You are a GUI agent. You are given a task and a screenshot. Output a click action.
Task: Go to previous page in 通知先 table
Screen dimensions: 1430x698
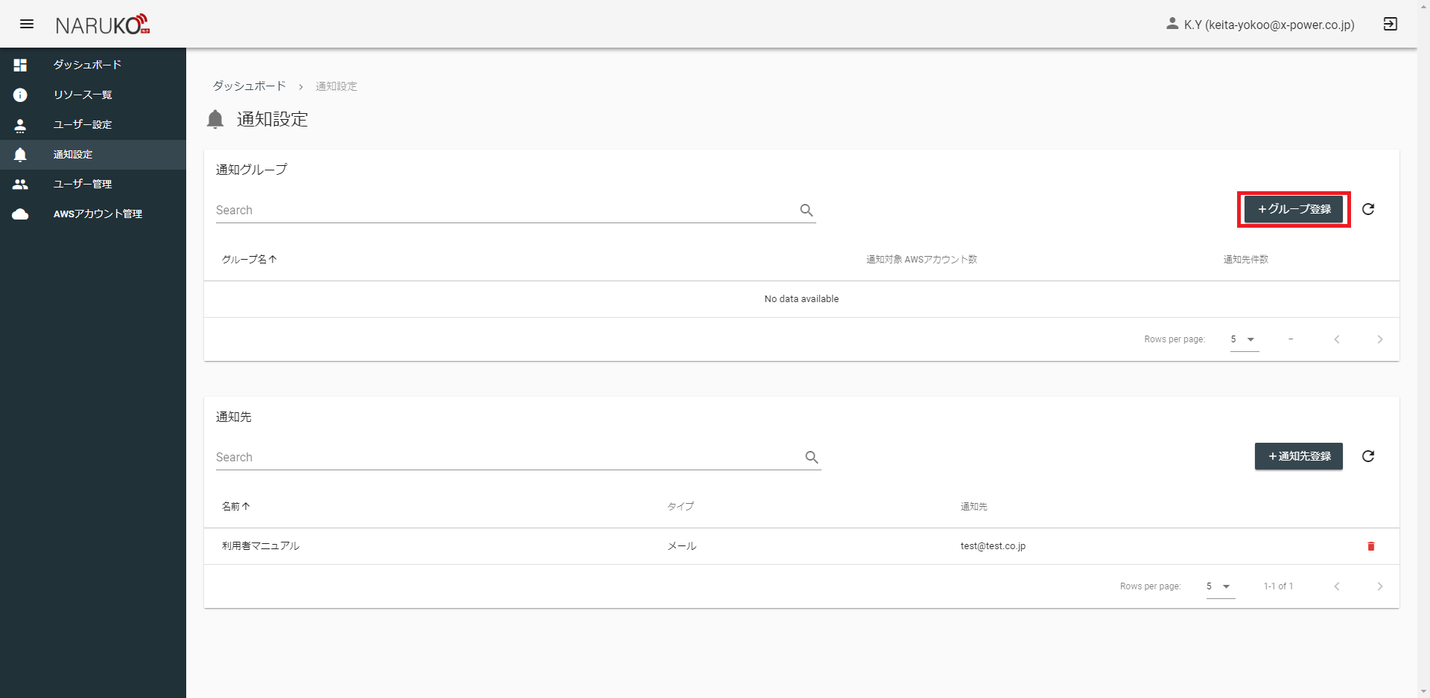point(1337,586)
